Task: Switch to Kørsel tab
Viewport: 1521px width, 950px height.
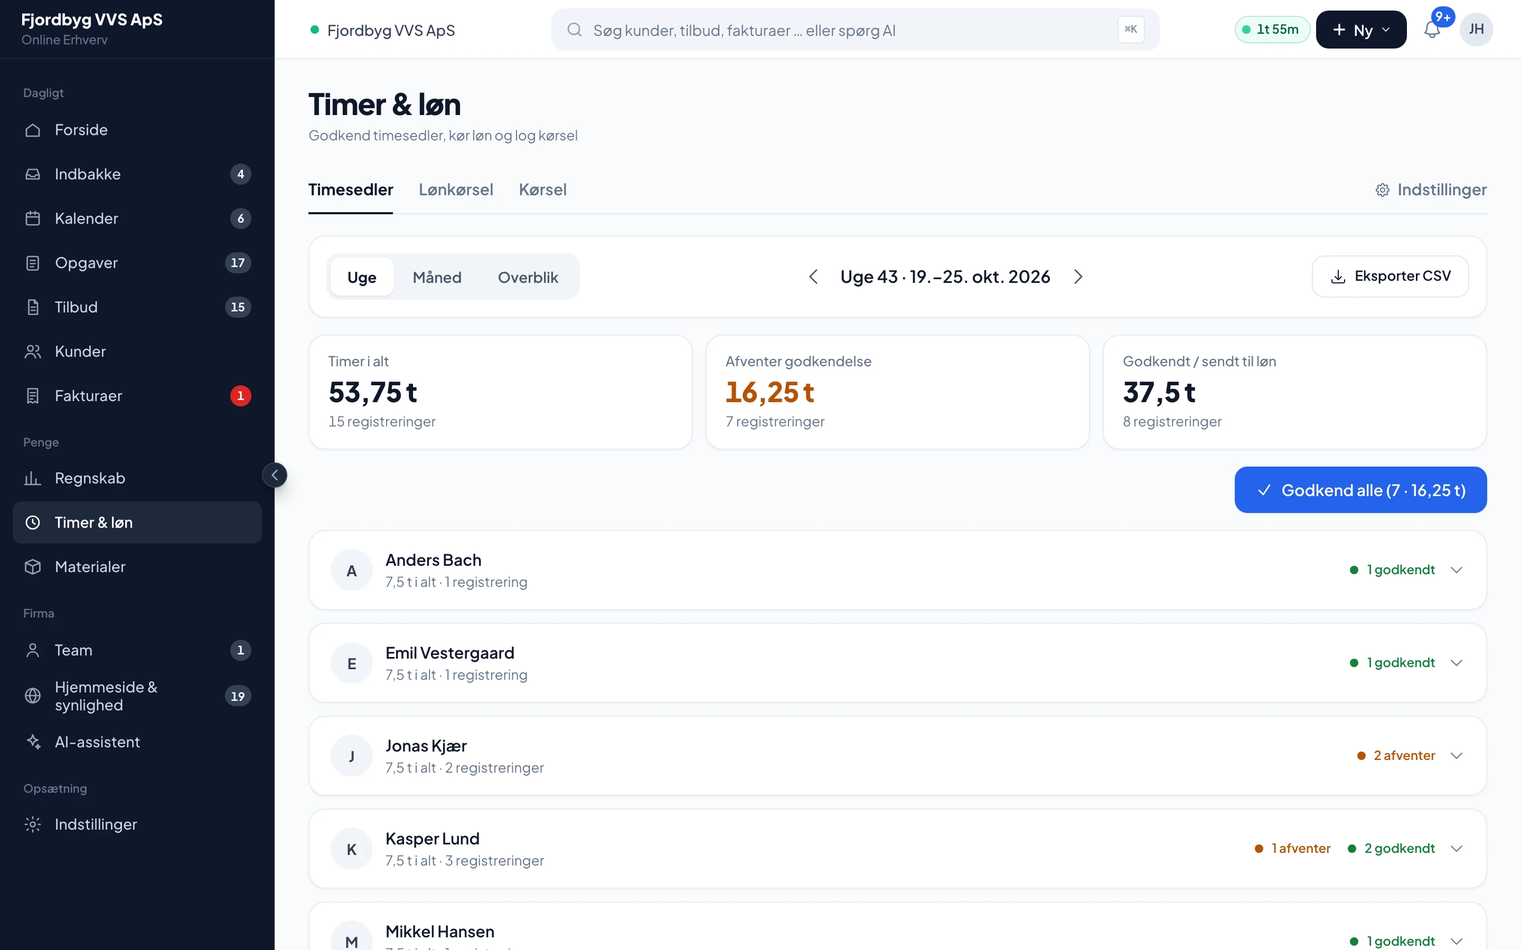Action: (x=542, y=190)
